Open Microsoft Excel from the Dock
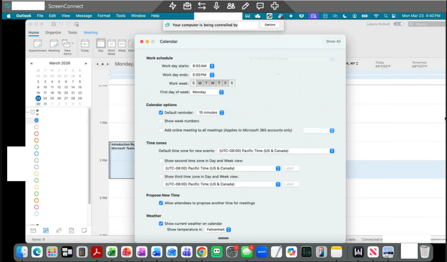Screen dimensions: 447x262 [112, 252]
